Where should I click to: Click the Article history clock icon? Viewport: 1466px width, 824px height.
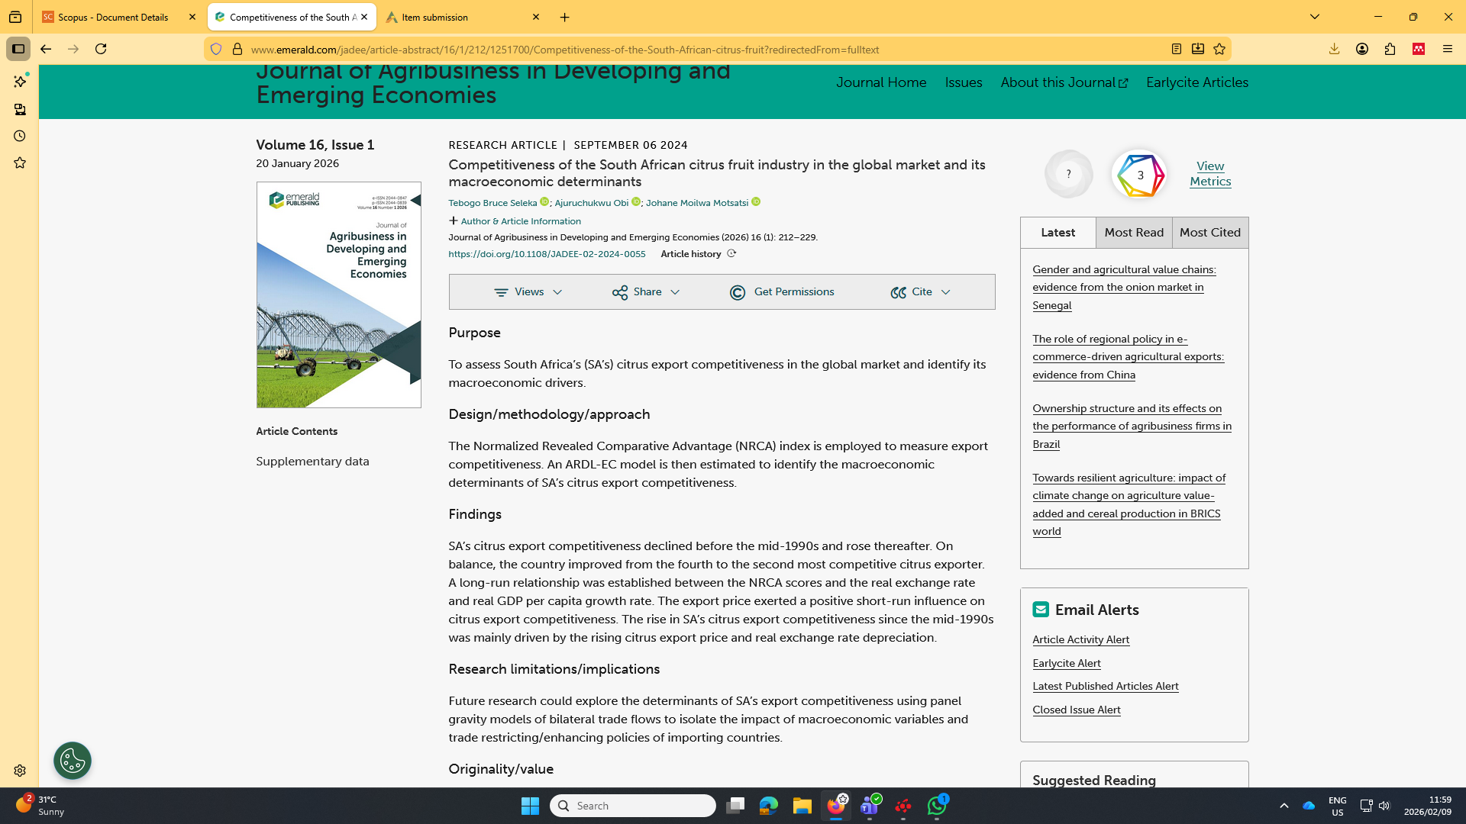pos(731,254)
